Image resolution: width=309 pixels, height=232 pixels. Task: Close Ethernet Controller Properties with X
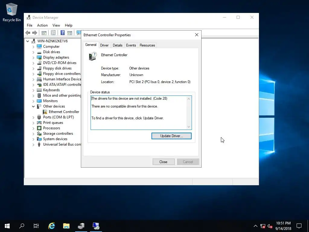[x=197, y=35]
